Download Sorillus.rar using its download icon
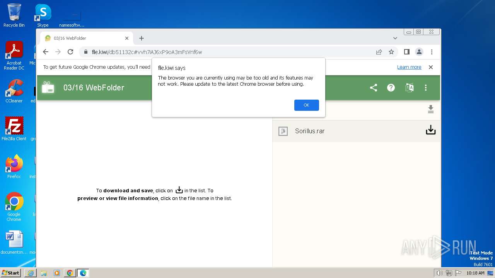The height and width of the screenshot is (278, 495). 430,131
